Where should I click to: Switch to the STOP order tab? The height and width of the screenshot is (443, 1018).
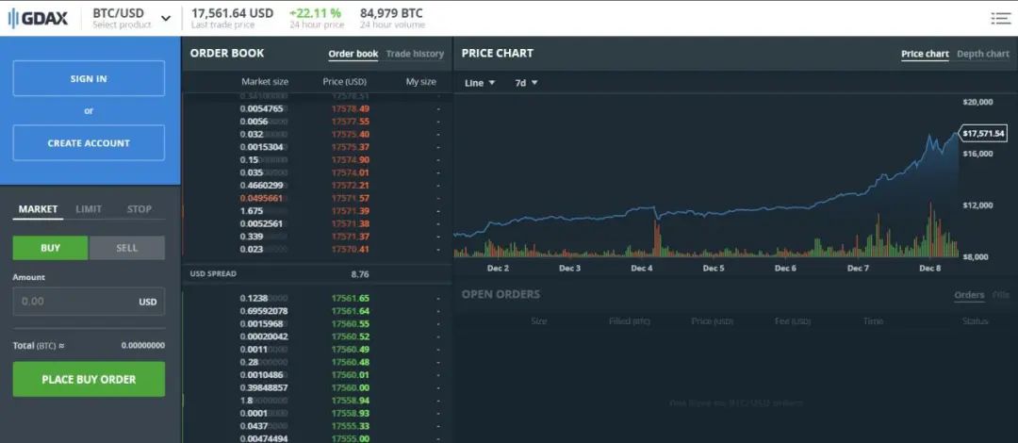pos(139,209)
